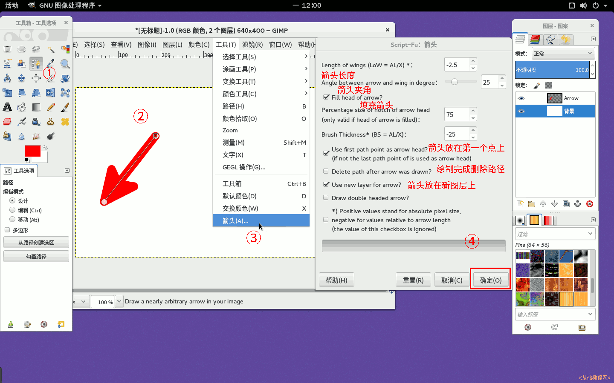Click the red foreground color swatch
The image size is (614, 383).
tap(32, 151)
